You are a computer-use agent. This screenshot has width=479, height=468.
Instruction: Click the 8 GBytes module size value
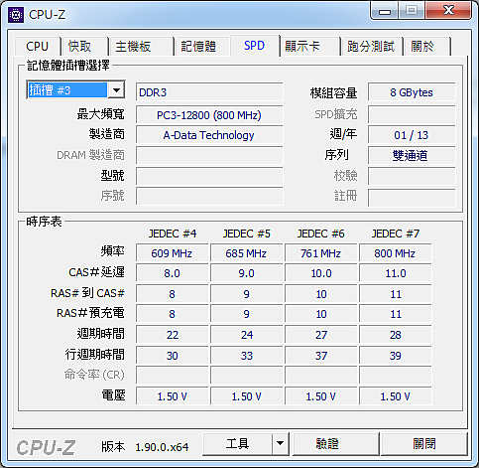click(x=412, y=92)
